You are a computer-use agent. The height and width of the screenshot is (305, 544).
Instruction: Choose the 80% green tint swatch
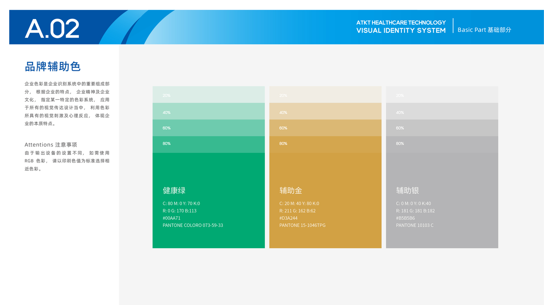pyautogui.click(x=209, y=145)
